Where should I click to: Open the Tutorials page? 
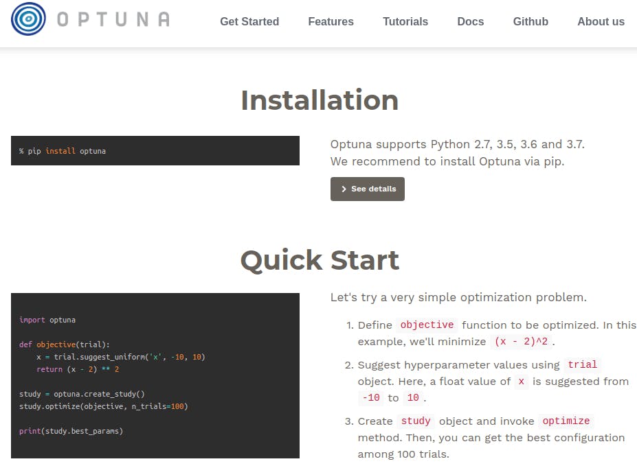(x=405, y=22)
